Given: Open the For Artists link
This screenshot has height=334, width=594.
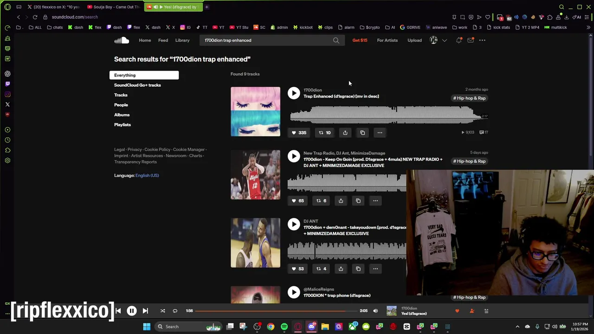Looking at the screenshot, I should coord(387,40).
